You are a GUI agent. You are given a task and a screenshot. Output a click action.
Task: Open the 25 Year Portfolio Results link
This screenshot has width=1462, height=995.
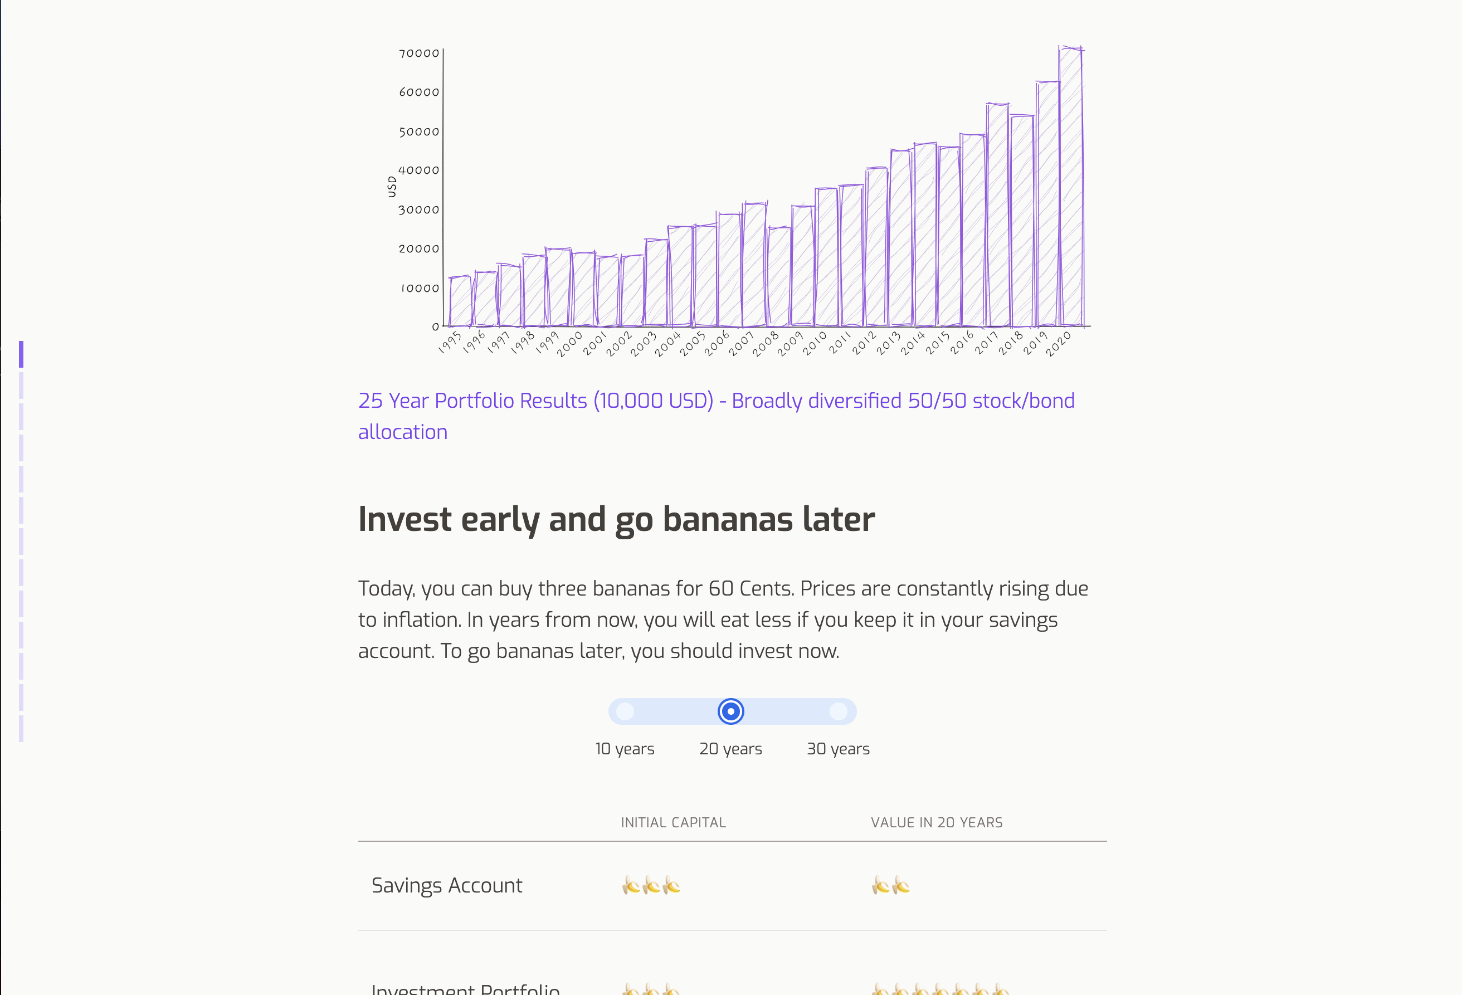[716, 416]
